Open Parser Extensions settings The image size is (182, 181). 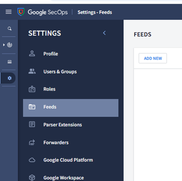[x=63, y=125]
